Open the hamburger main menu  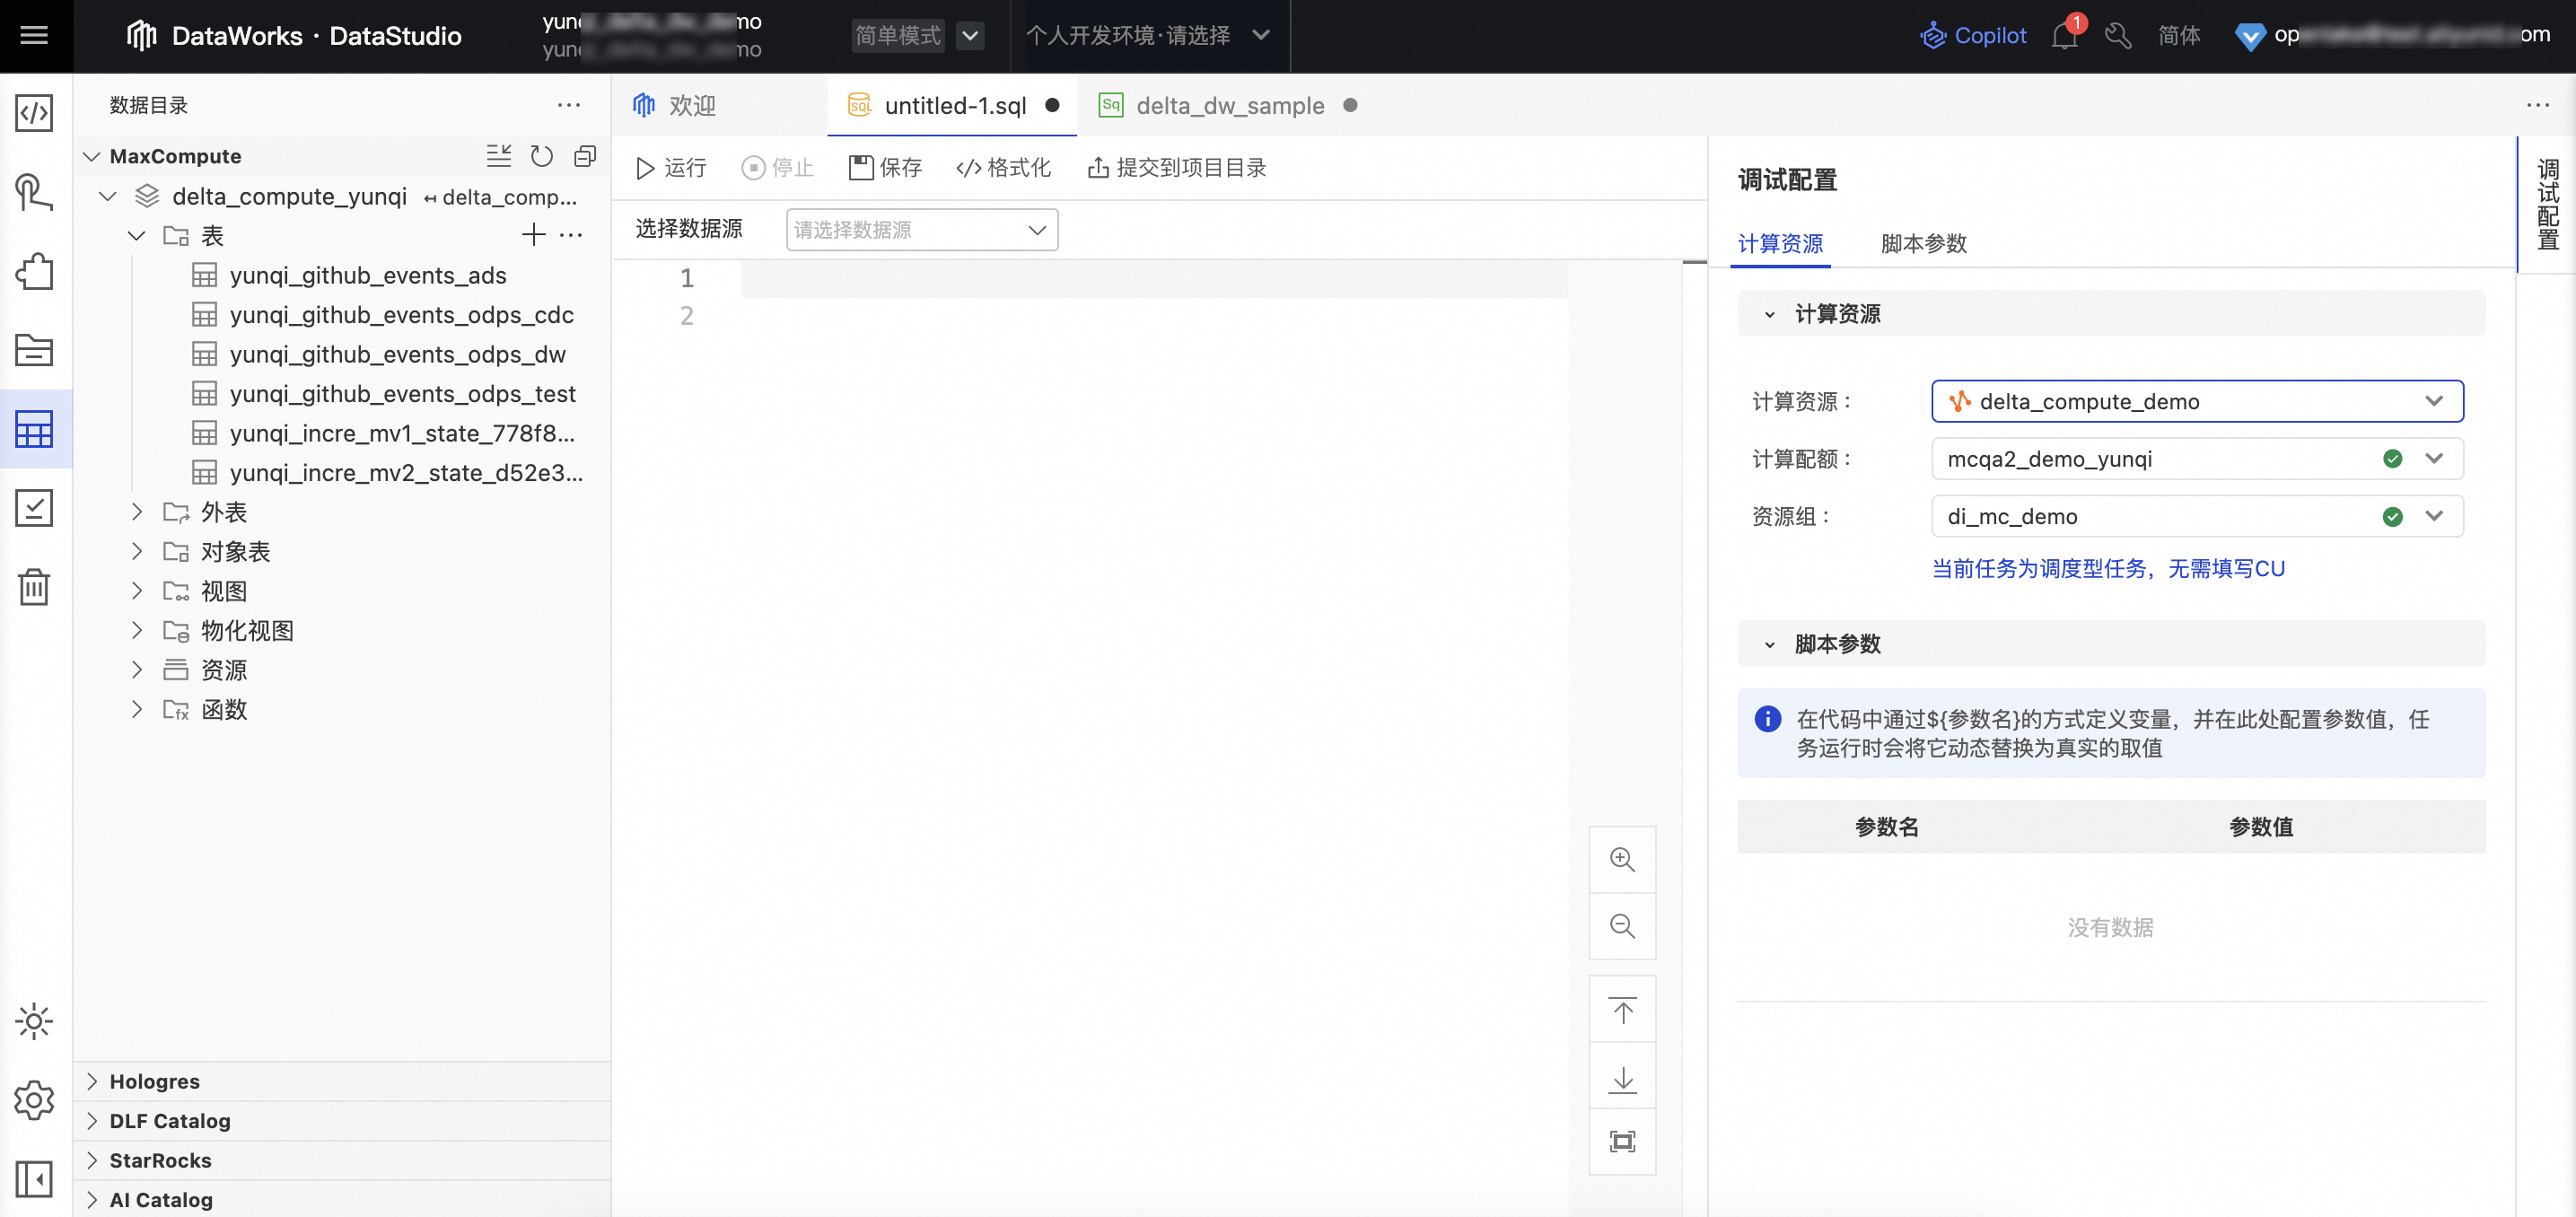click(x=34, y=36)
